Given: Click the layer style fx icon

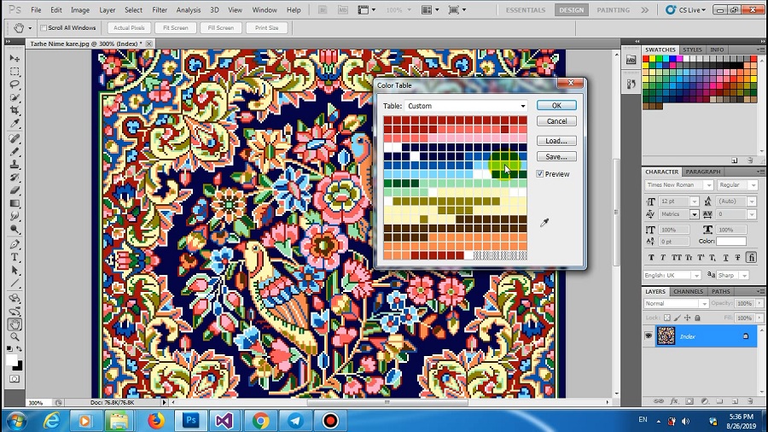Looking at the screenshot, I should point(674,401).
